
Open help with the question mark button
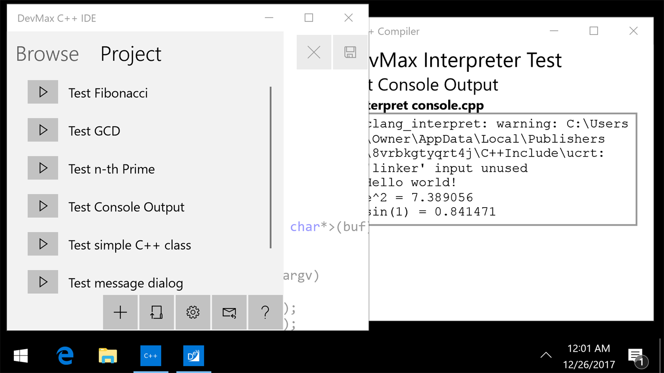(x=265, y=313)
